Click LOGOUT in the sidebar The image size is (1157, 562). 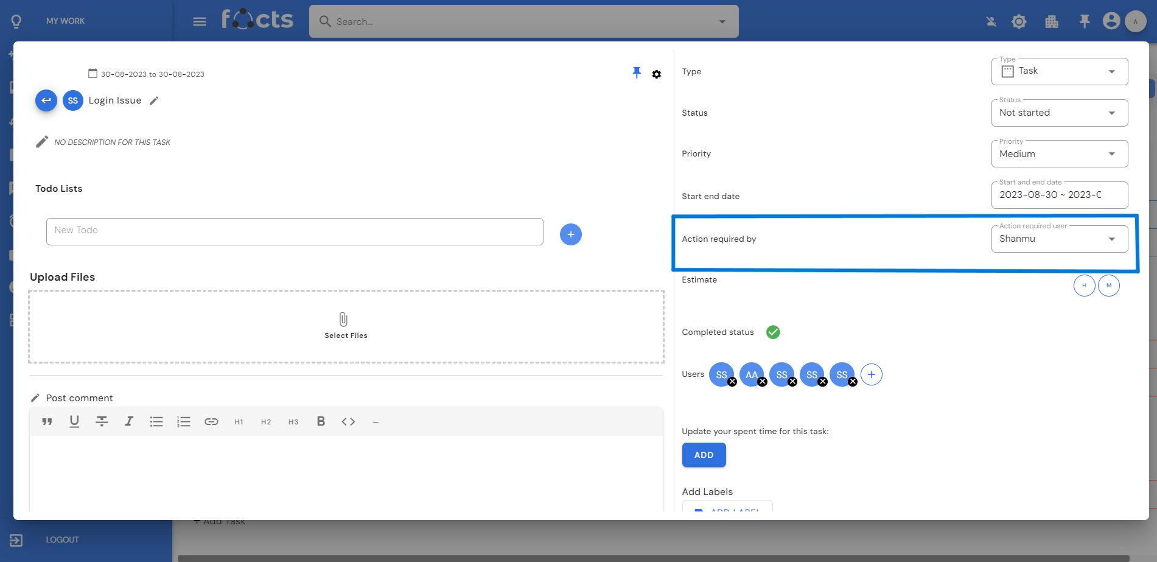62,539
